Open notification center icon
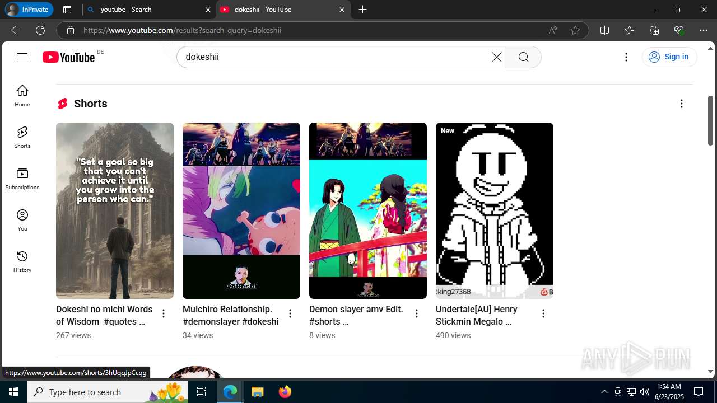The height and width of the screenshot is (403, 717). pos(699,392)
